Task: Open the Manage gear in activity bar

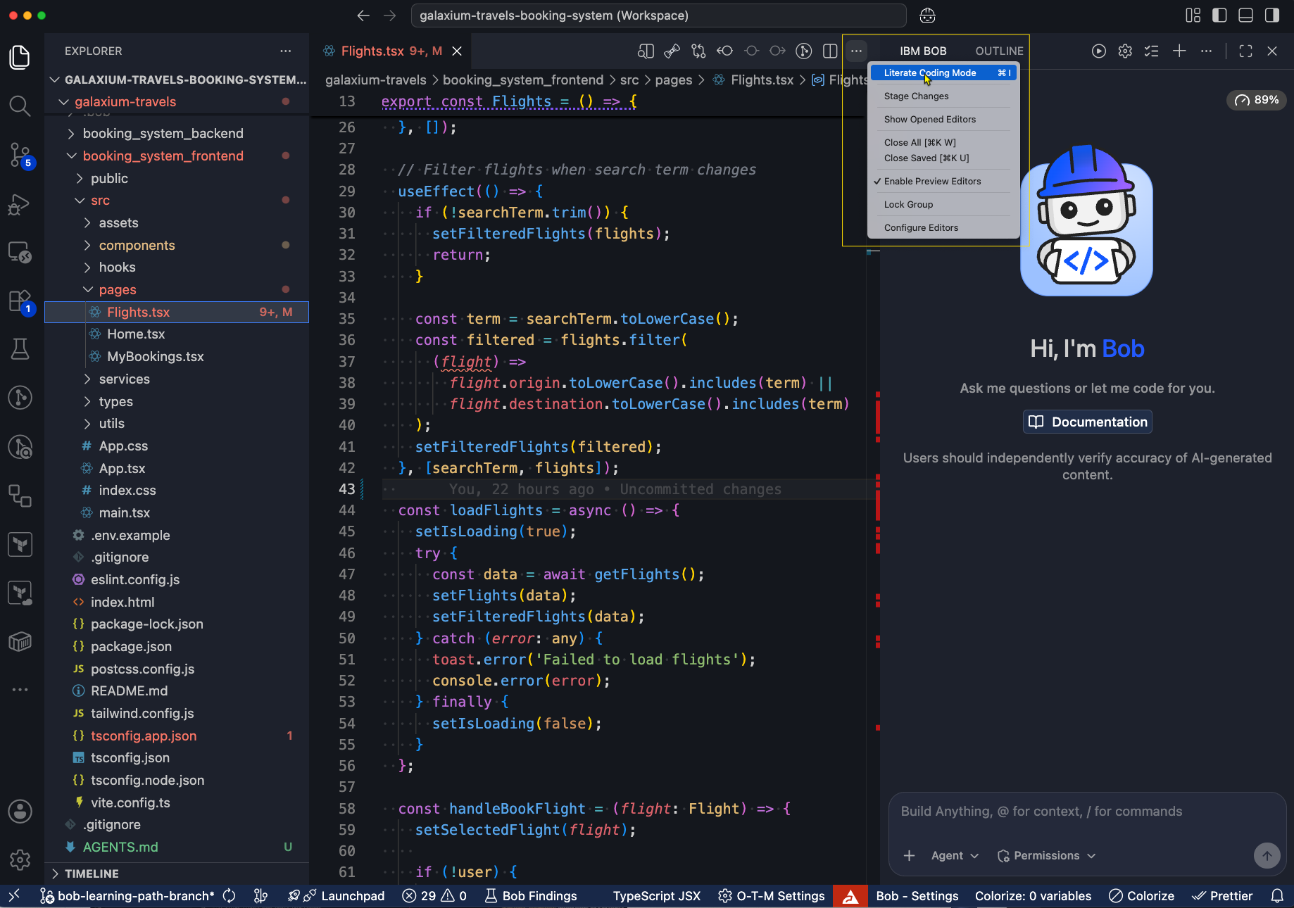Action: [x=20, y=859]
